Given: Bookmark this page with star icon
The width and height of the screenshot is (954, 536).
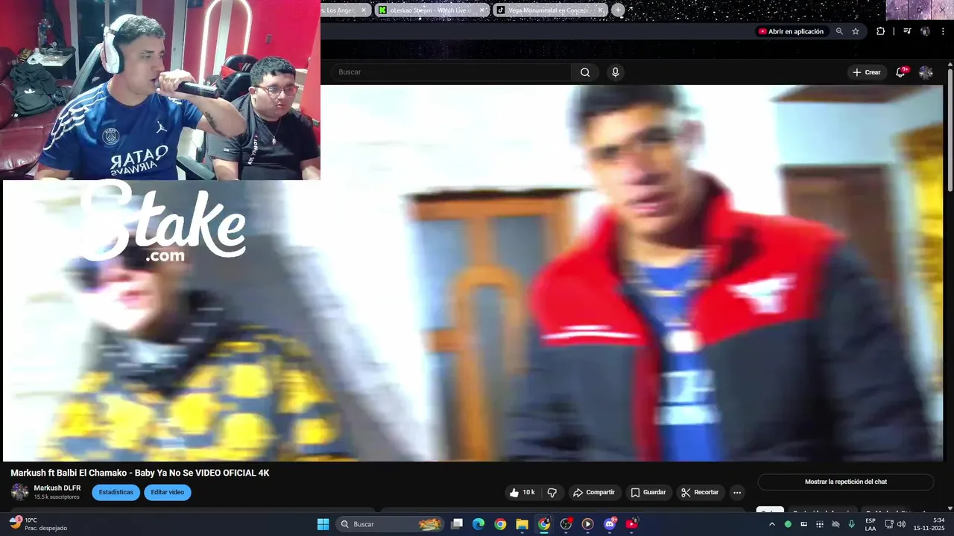Looking at the screenshot, I should [x=856, y=31].
